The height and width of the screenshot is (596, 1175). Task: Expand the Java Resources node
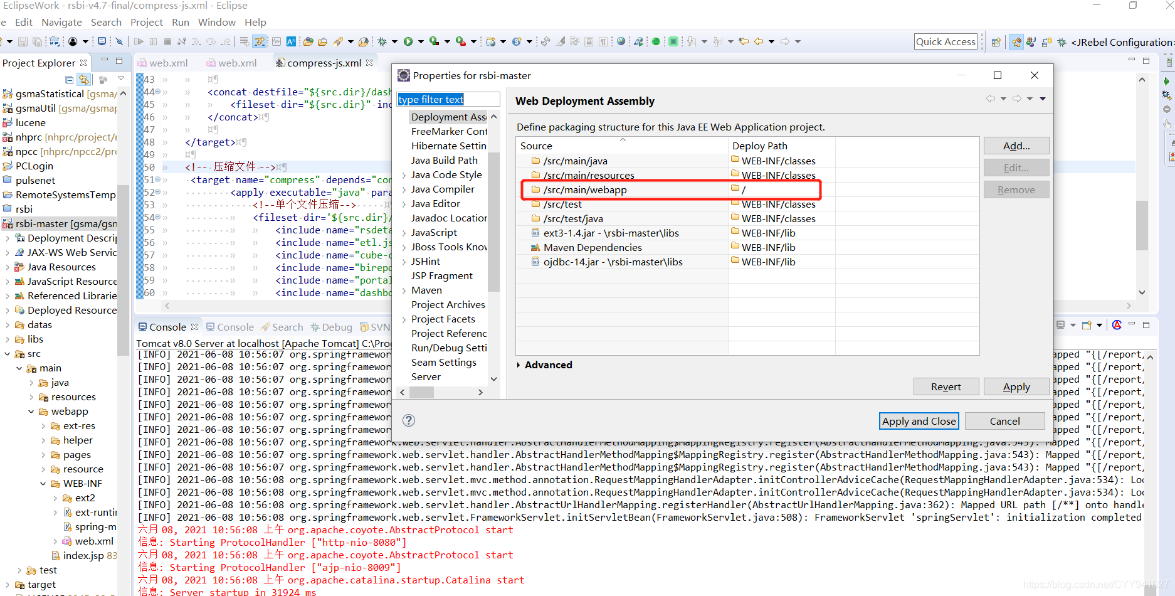tap(7, 267)
